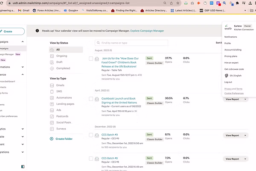Filter by Landing pages icon

coord(52,104)
